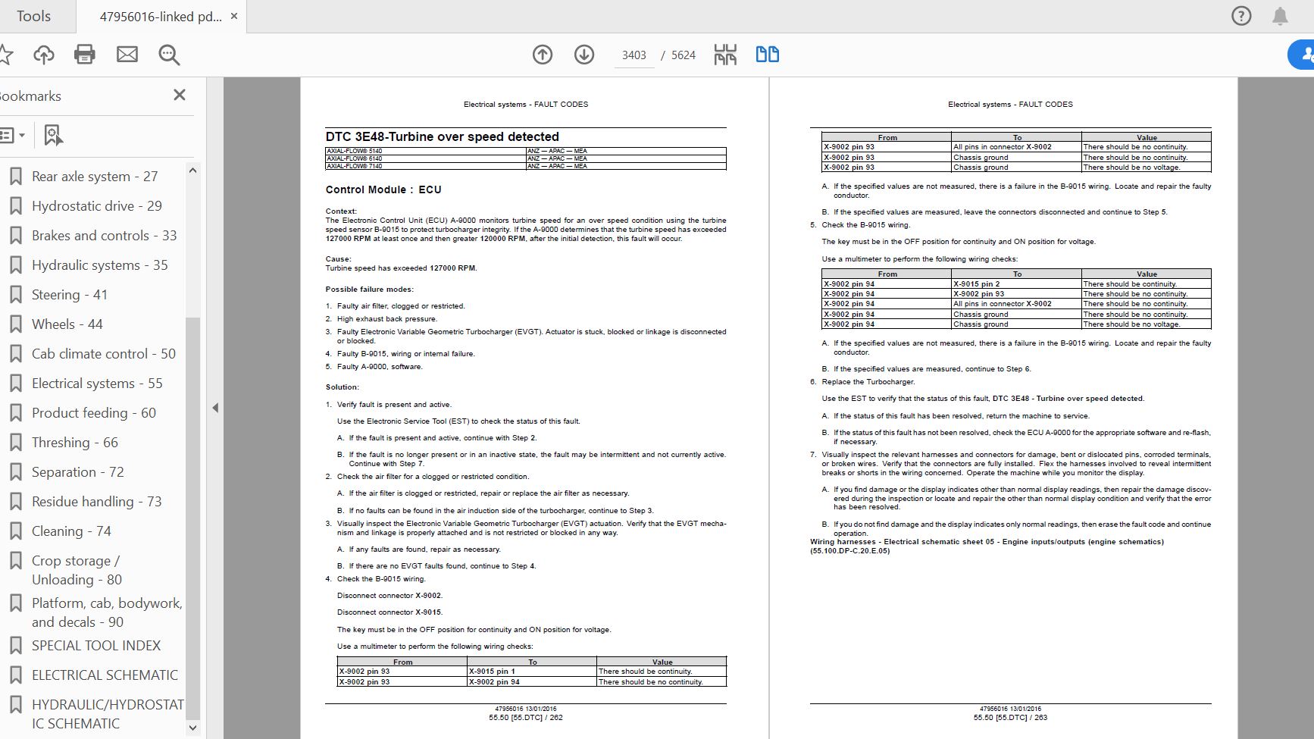Viewport: 1314px width, 739px height.
Task: Click the bookmarks panel scroll down arrow
Action: pyautogui.click(x=192, y=728)
